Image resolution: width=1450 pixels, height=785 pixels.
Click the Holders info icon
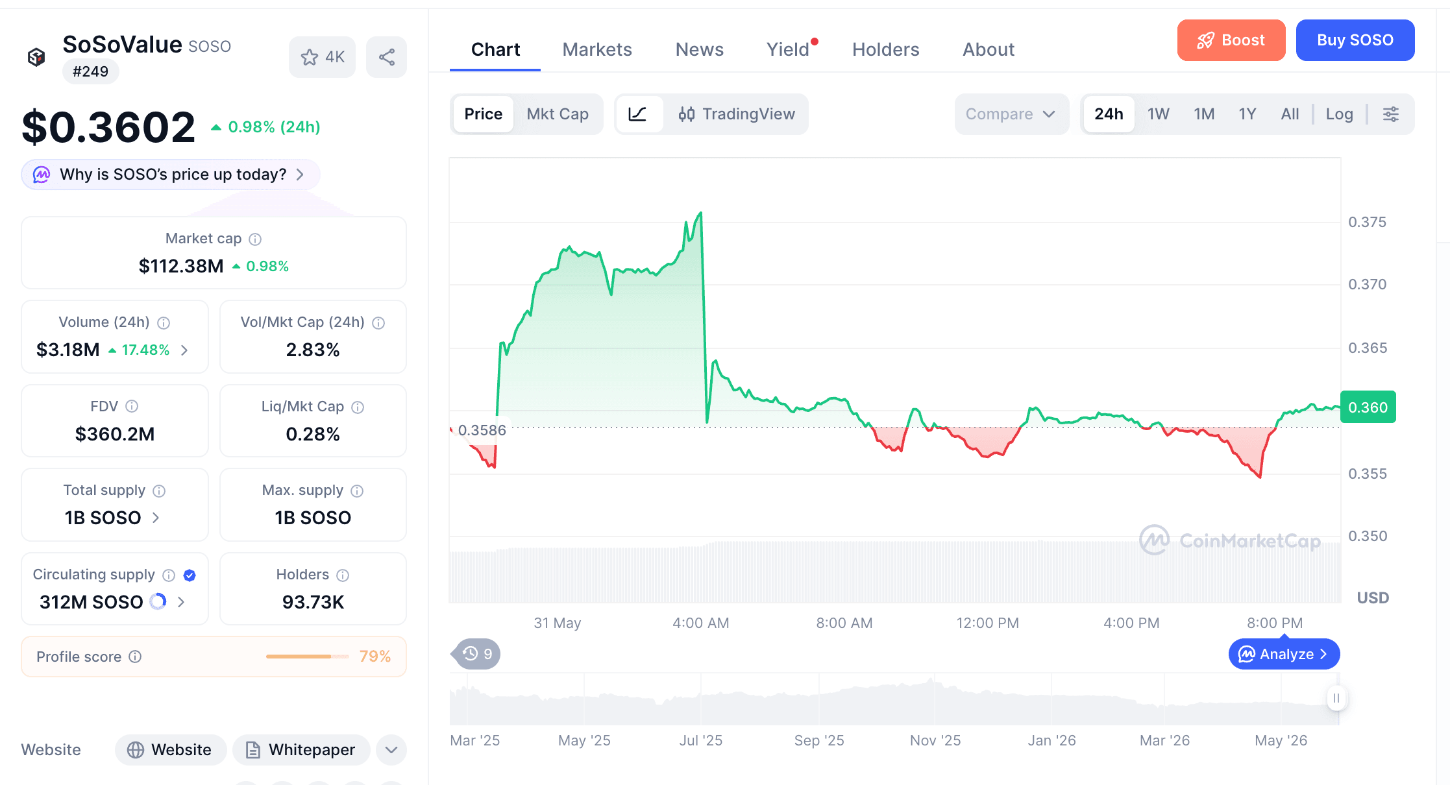click(x=343, y=575)
